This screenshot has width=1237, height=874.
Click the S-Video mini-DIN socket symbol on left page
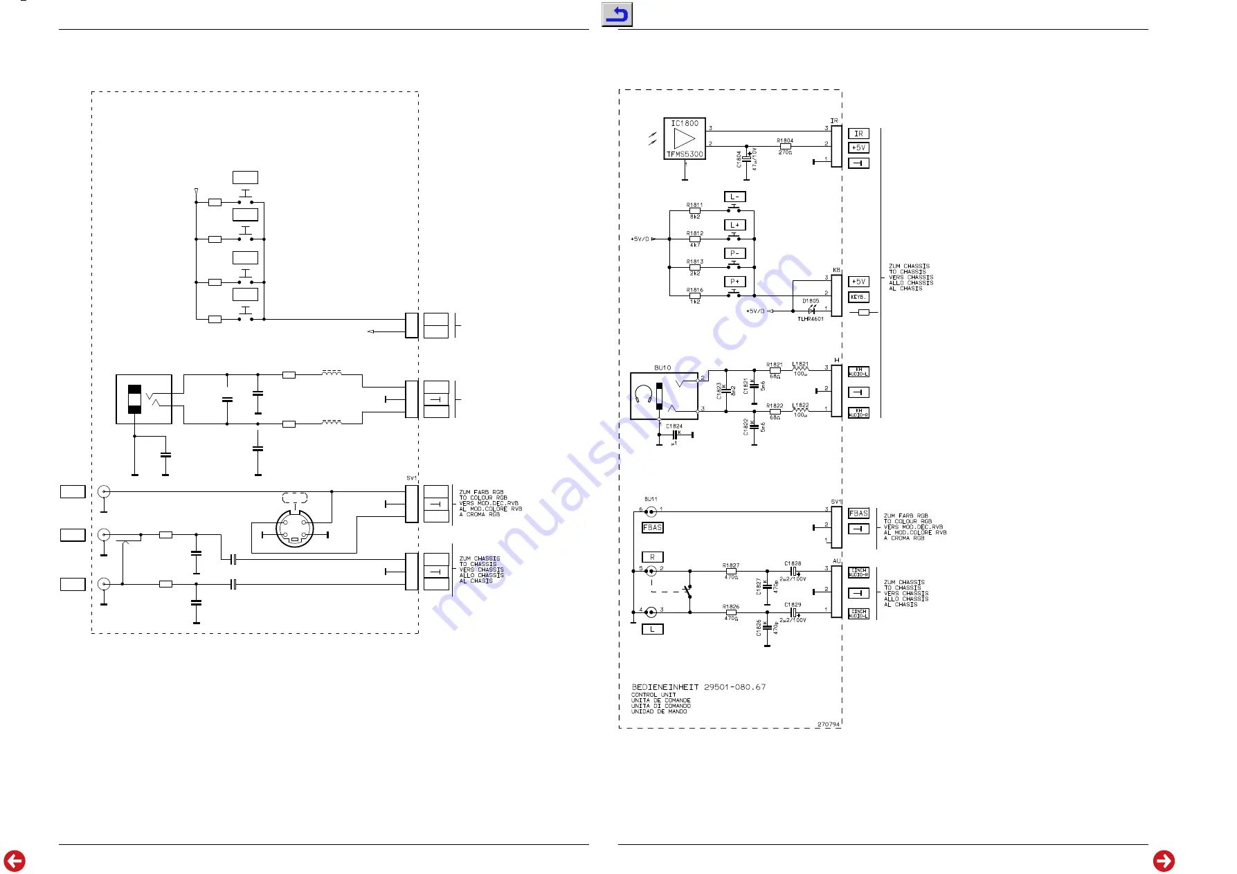point(295,529)
